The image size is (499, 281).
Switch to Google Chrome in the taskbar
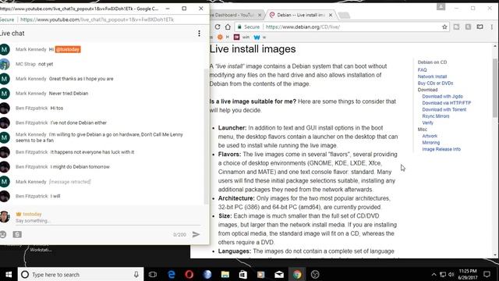(297, 274)
